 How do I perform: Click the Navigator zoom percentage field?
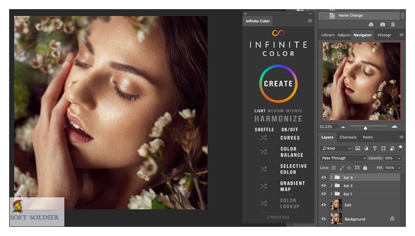point(328,127)
